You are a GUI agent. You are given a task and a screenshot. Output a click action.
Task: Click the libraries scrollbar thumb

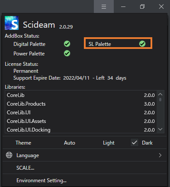pos(160,100)
